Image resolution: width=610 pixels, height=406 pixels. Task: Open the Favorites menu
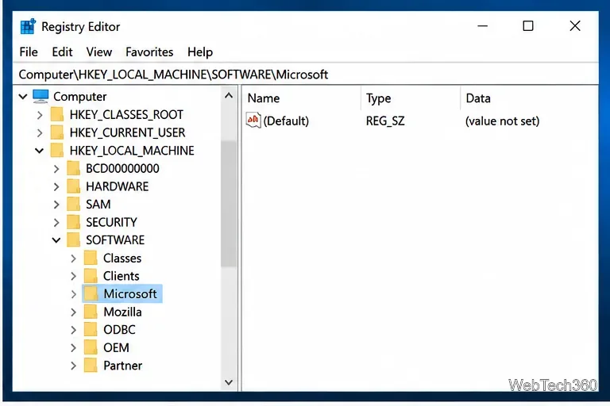click(x=149, y=52)
